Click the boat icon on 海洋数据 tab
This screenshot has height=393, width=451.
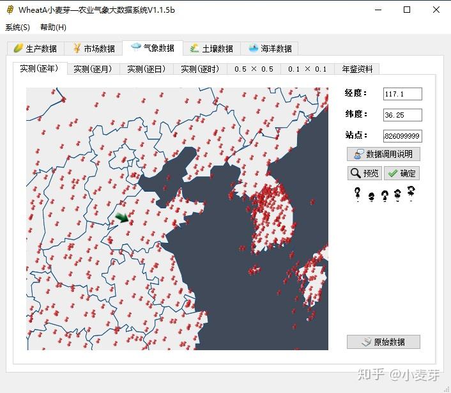[x=253, y=48]
